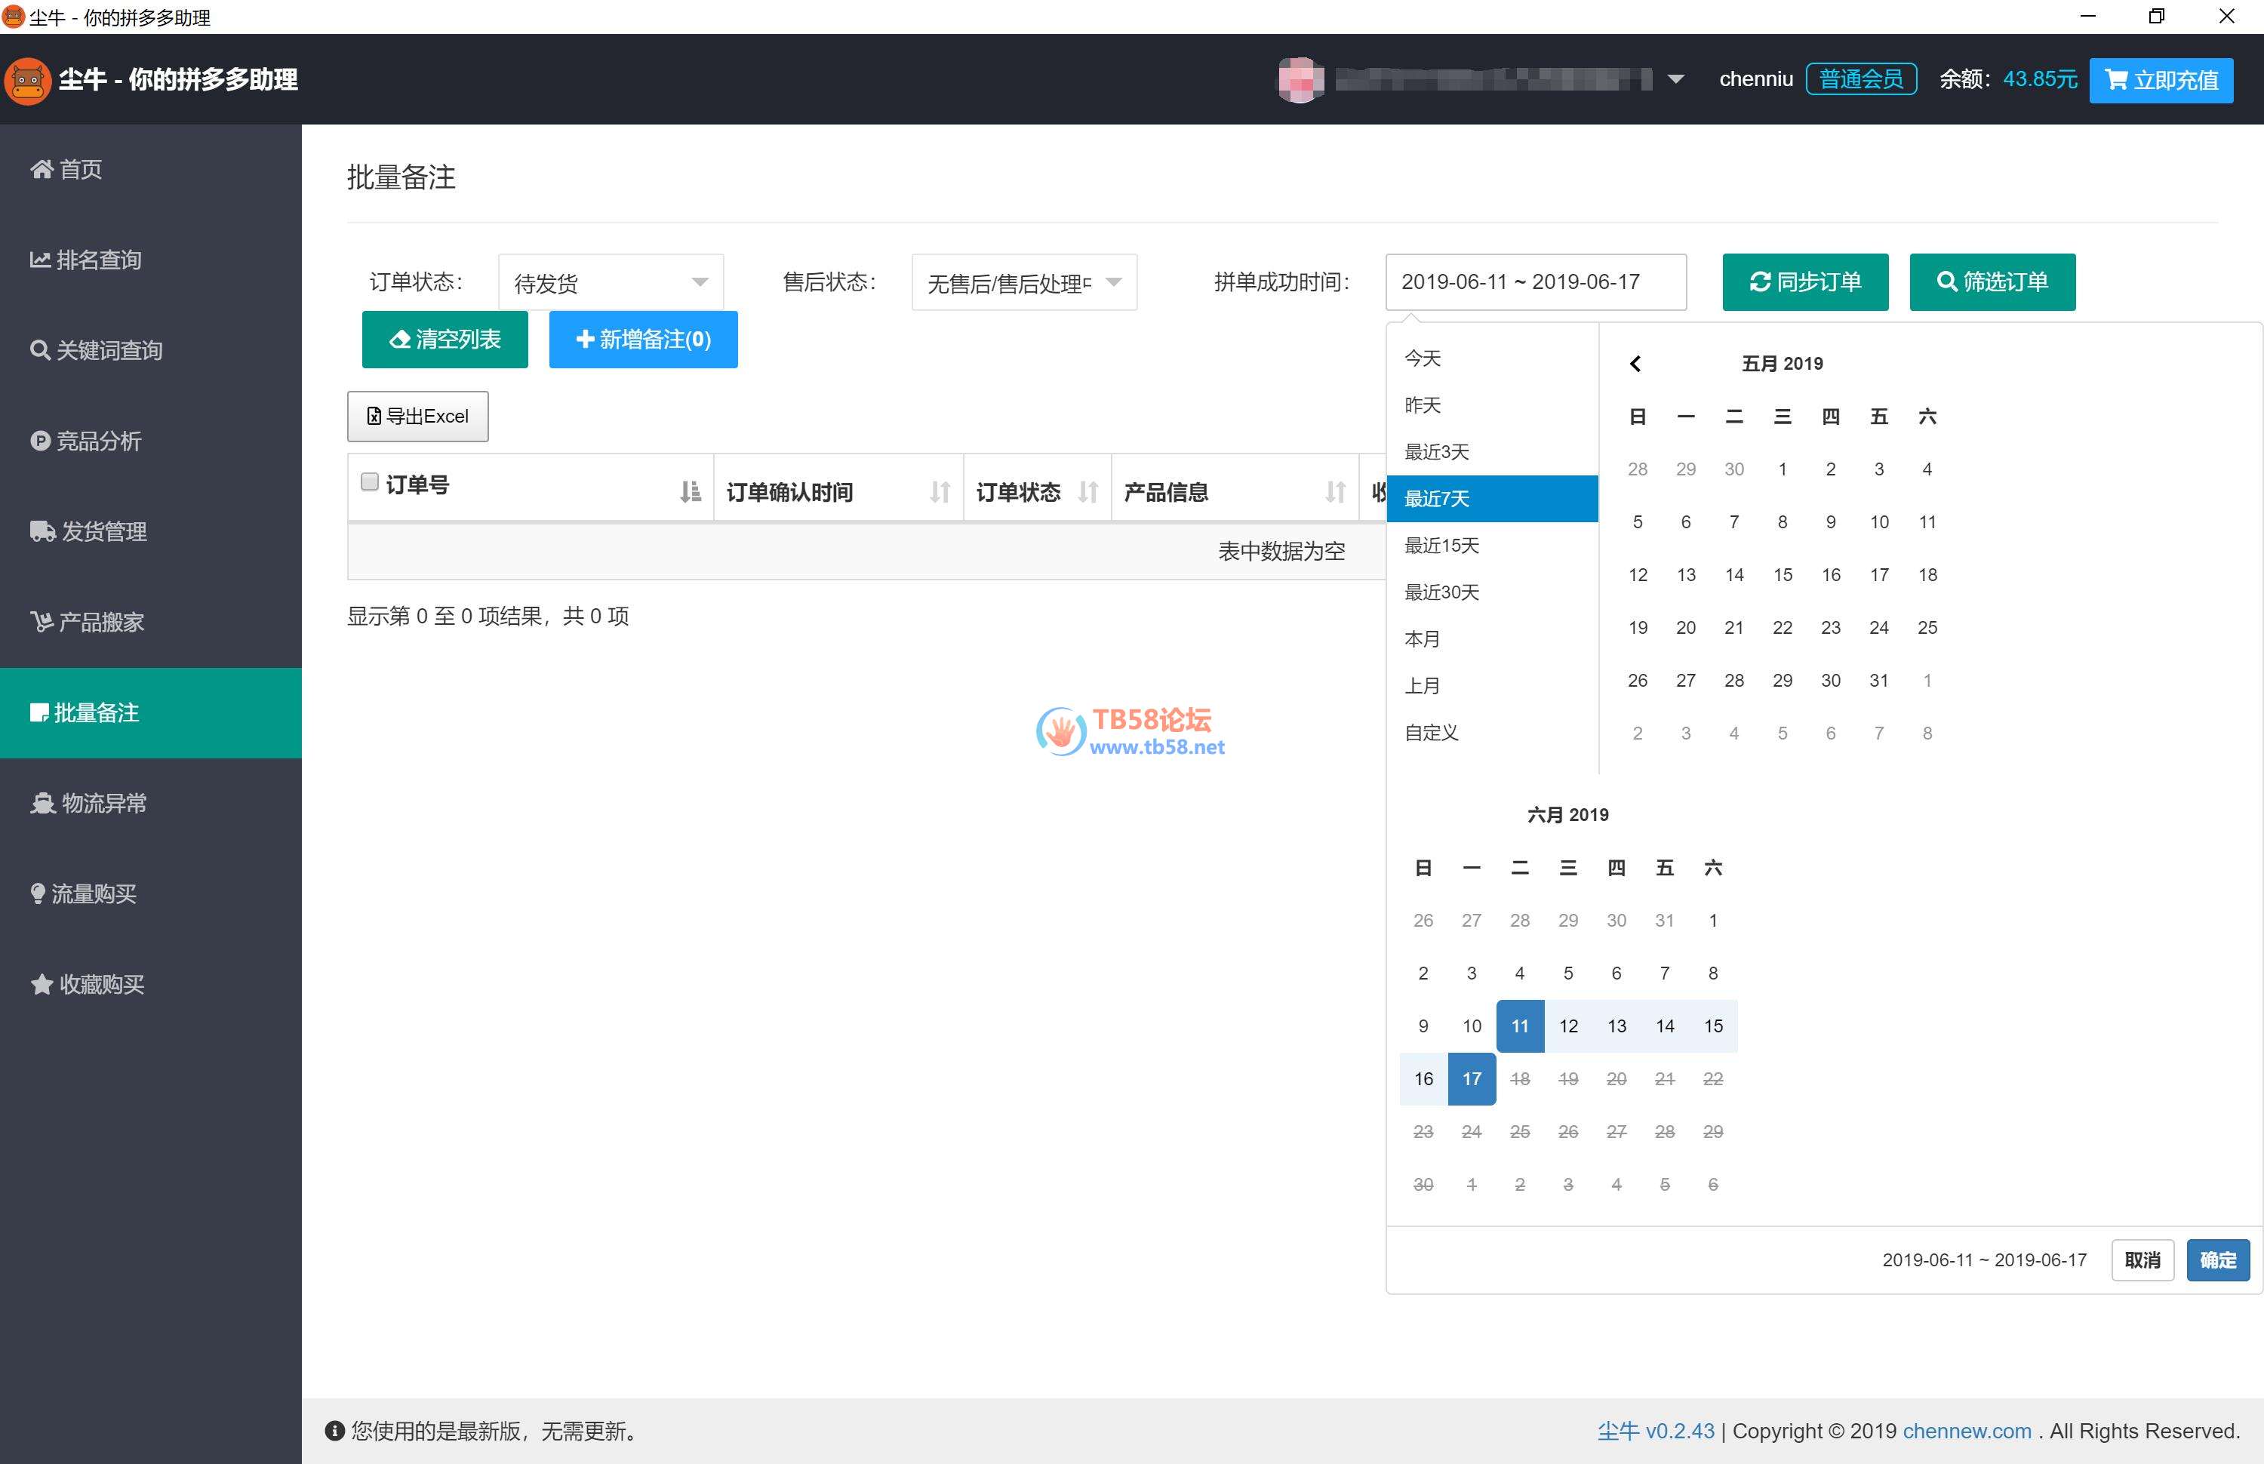Screen dimensions: 2264x1464
Task: Sort by 订单号 column sort icon
Action: coord(691,491)
